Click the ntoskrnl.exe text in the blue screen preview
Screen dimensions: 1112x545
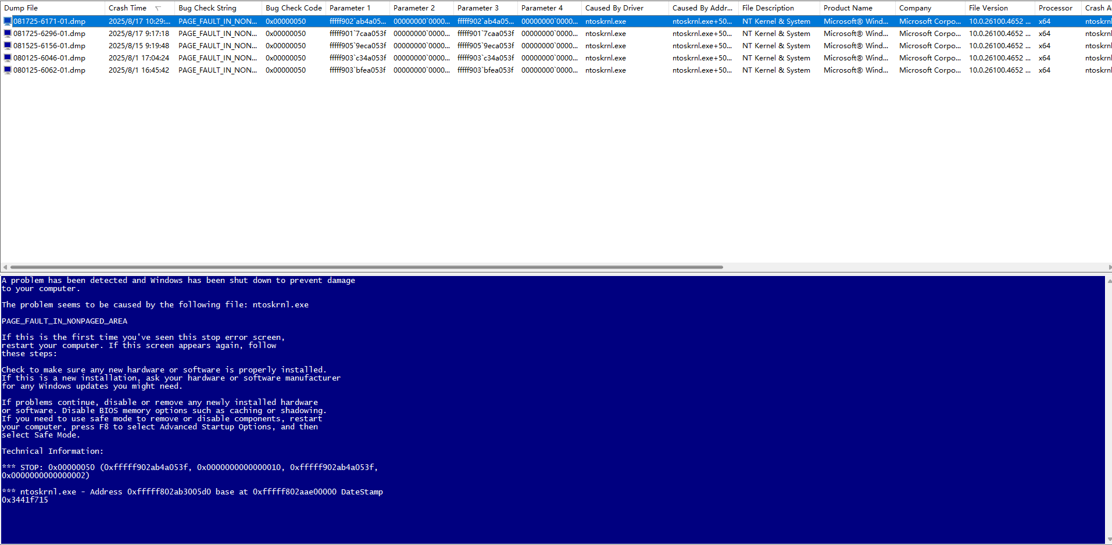pyautogui.click(x=280, y=304)
